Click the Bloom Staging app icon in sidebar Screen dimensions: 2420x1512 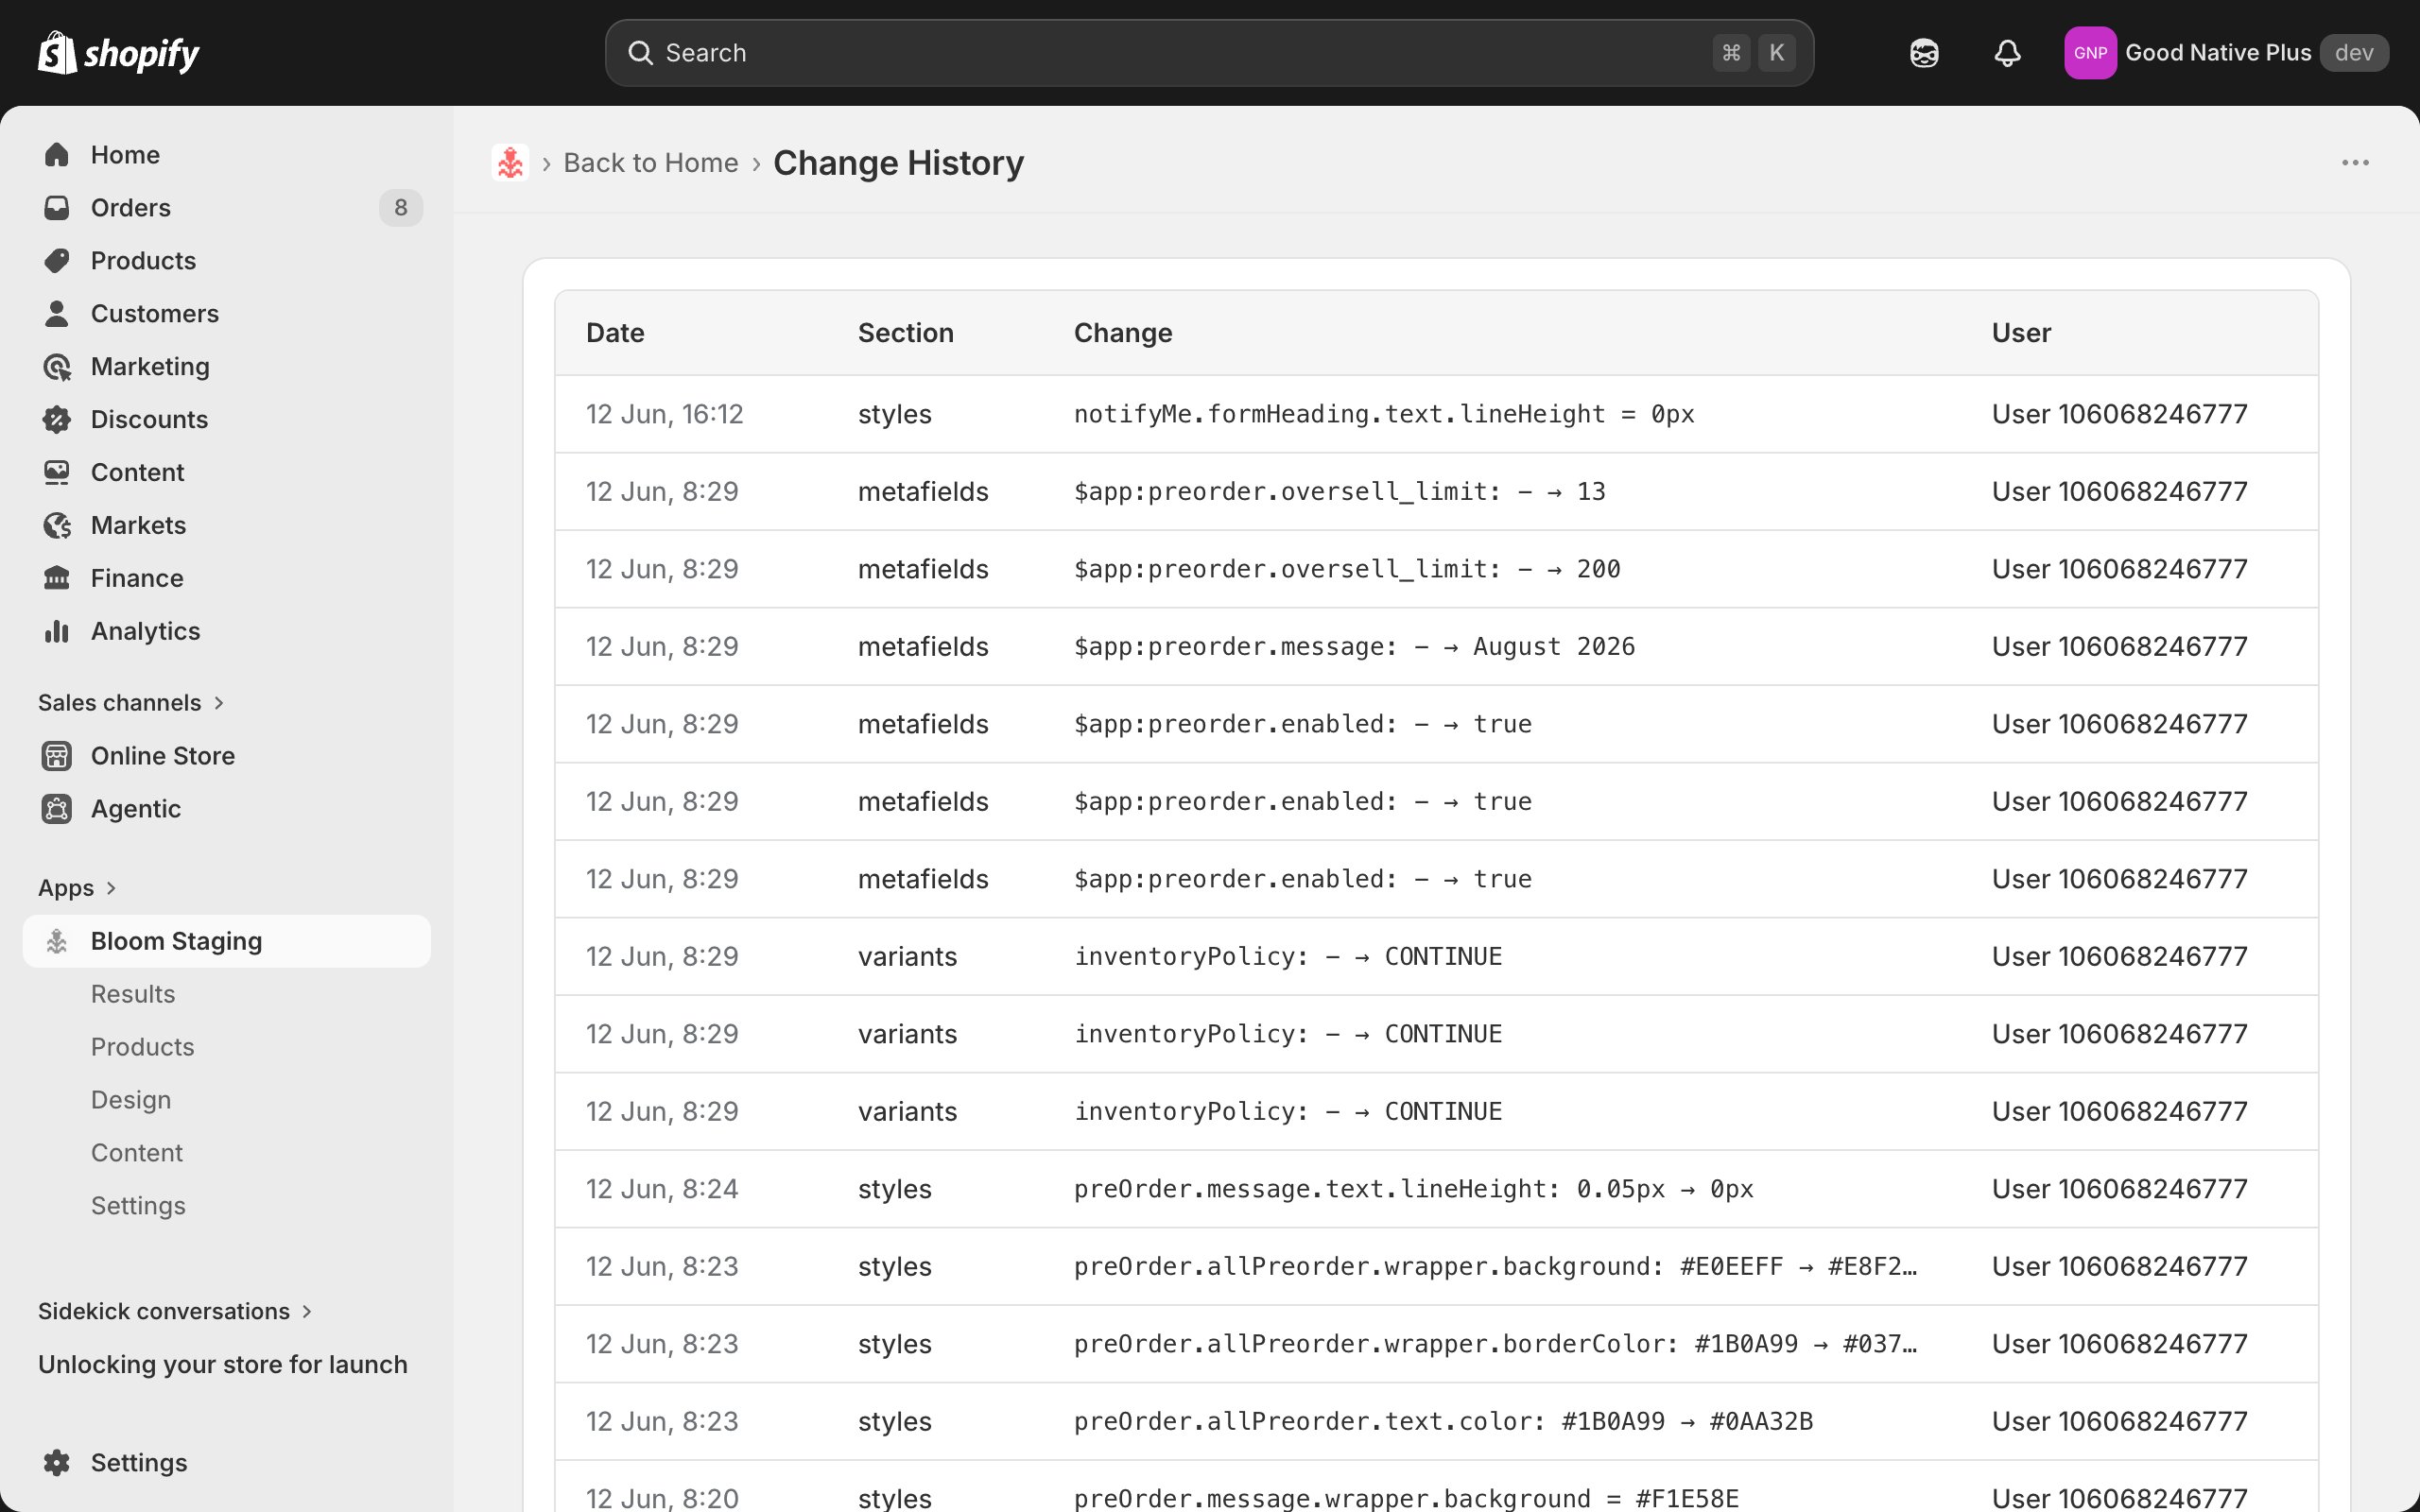[57, 942]
